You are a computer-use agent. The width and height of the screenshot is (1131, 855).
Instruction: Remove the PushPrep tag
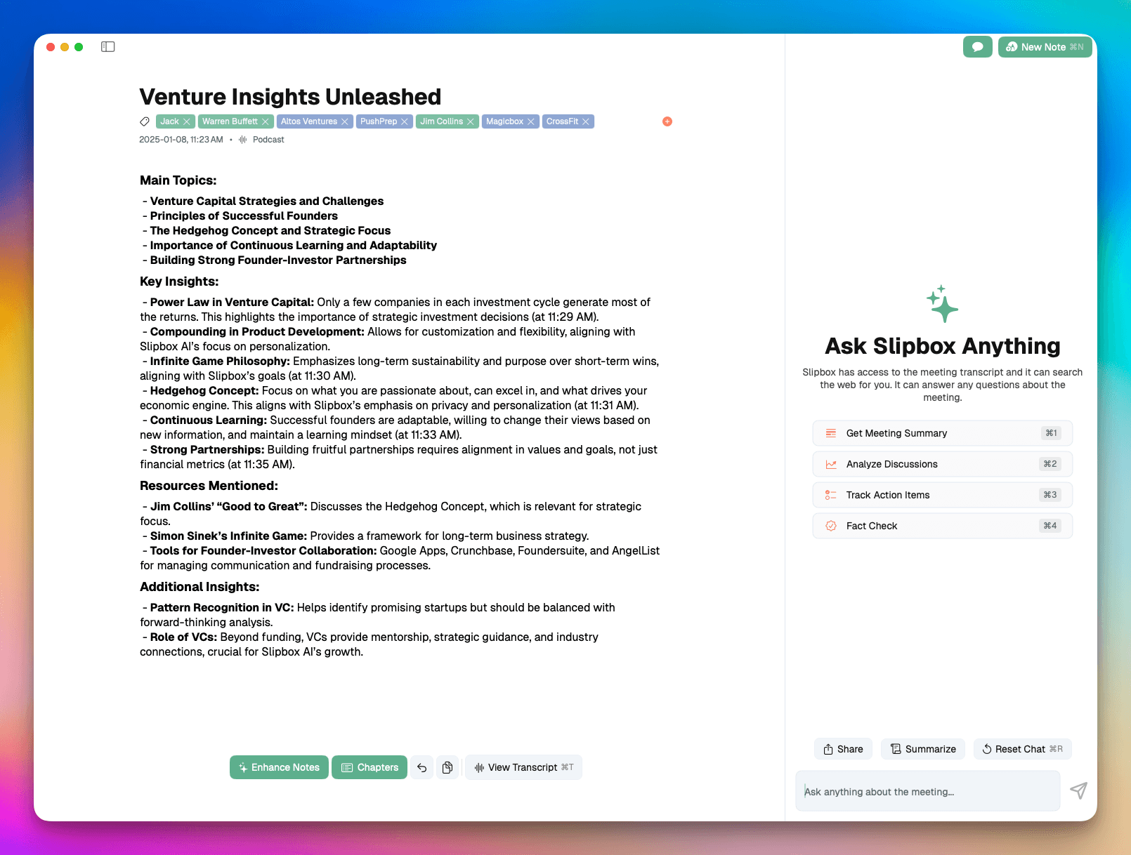(405, 121)
